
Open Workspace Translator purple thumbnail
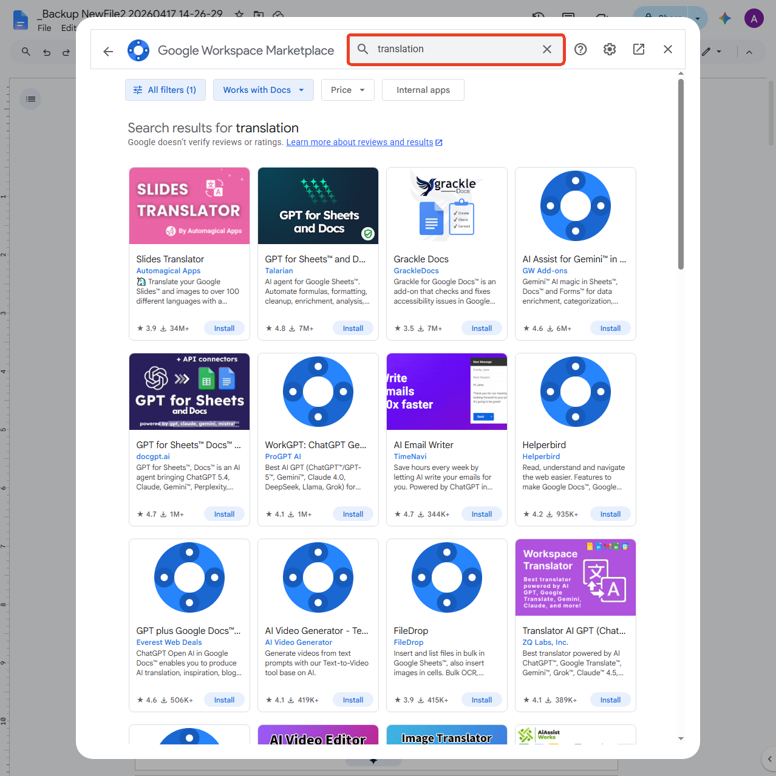pyautogui.click(x=576, y=577)
